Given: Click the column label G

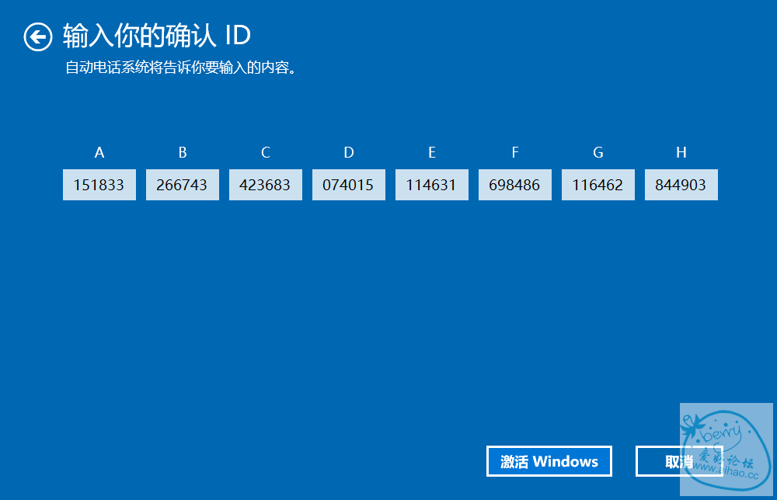Looking at the screenshot, I should coord(598,152).
